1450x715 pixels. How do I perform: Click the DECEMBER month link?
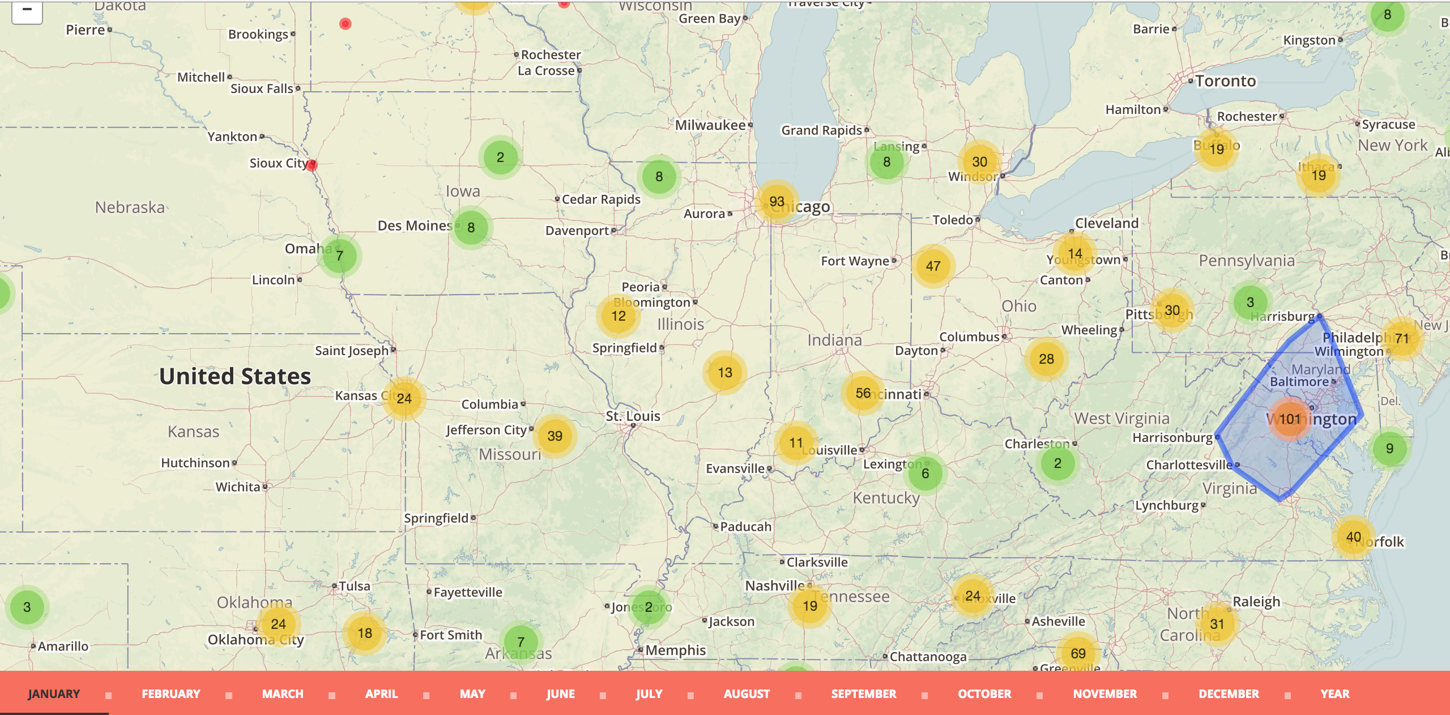(1228, 693)
